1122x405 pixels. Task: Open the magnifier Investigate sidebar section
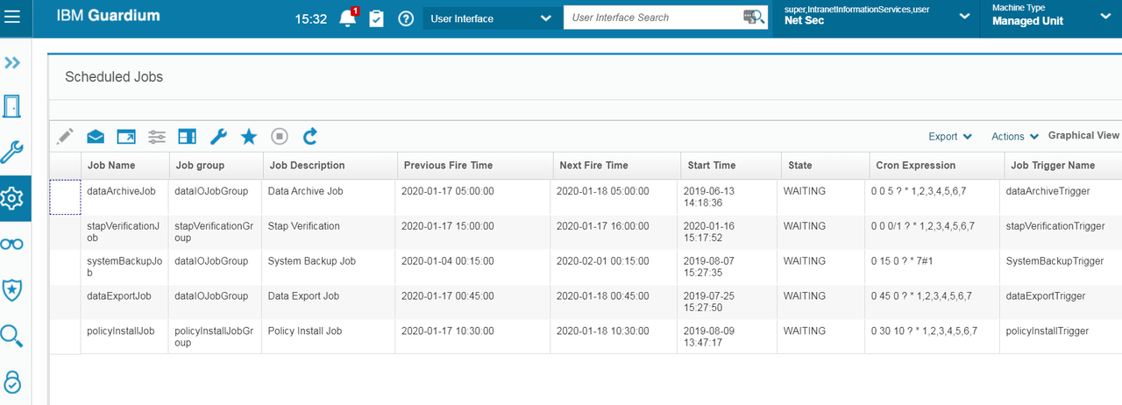tap(12, 336)
